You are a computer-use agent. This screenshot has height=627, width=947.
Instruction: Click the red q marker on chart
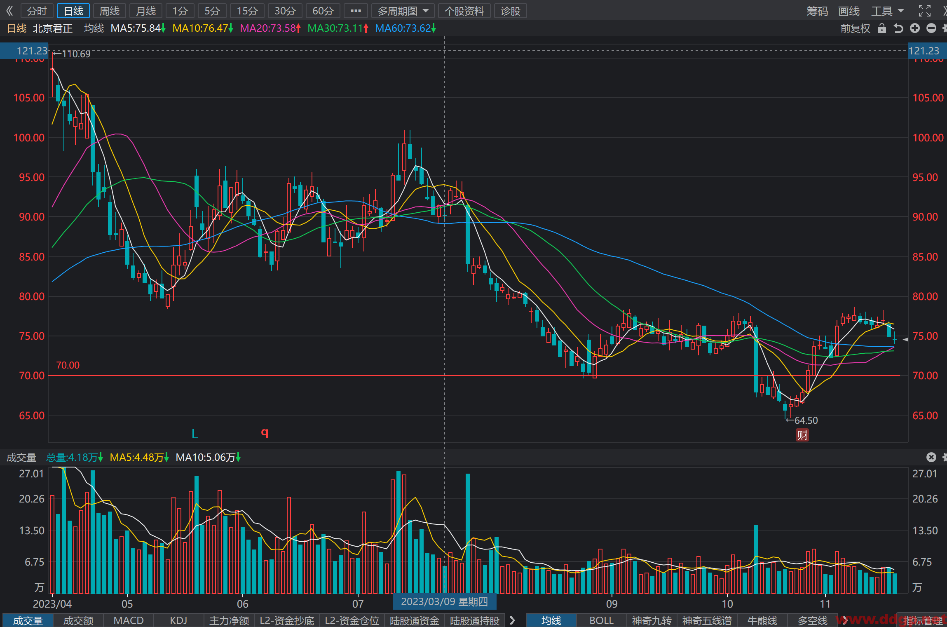tap(265, 432)
